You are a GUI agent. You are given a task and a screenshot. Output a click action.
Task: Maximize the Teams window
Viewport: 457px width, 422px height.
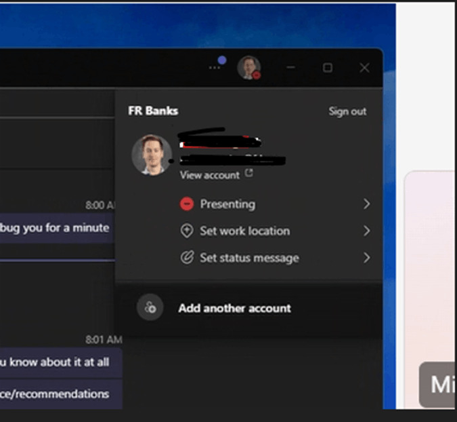[327, 68]
